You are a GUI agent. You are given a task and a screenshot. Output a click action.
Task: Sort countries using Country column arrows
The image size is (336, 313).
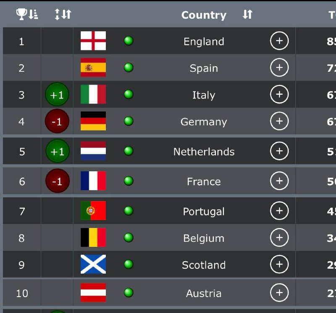[x=247, y=14]
